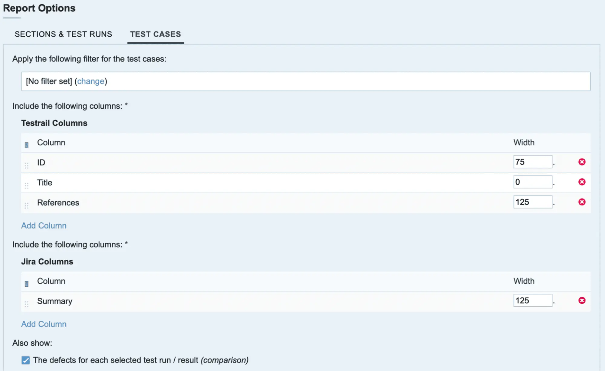Remove the ID column with red X

coord(582,162)
